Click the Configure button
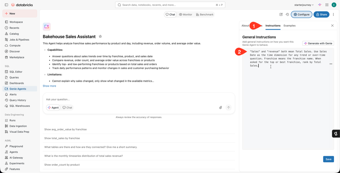This screenshot has height=173, width=340. point(301,15)
